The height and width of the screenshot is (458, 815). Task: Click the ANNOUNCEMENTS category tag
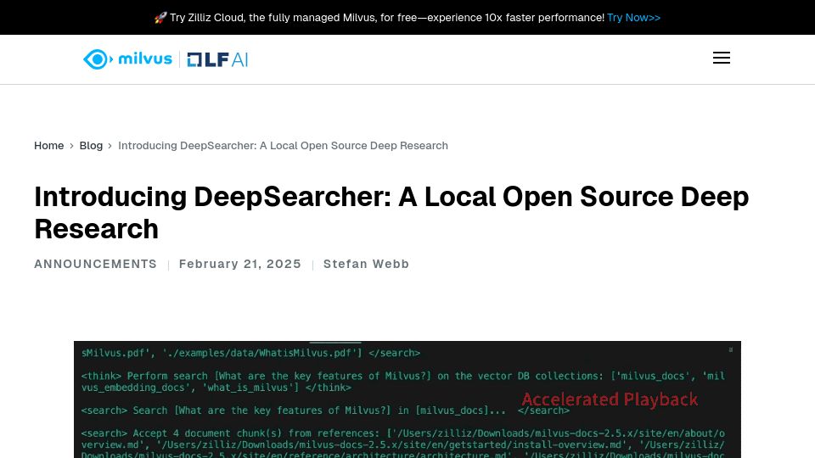[x=96, y=264]
